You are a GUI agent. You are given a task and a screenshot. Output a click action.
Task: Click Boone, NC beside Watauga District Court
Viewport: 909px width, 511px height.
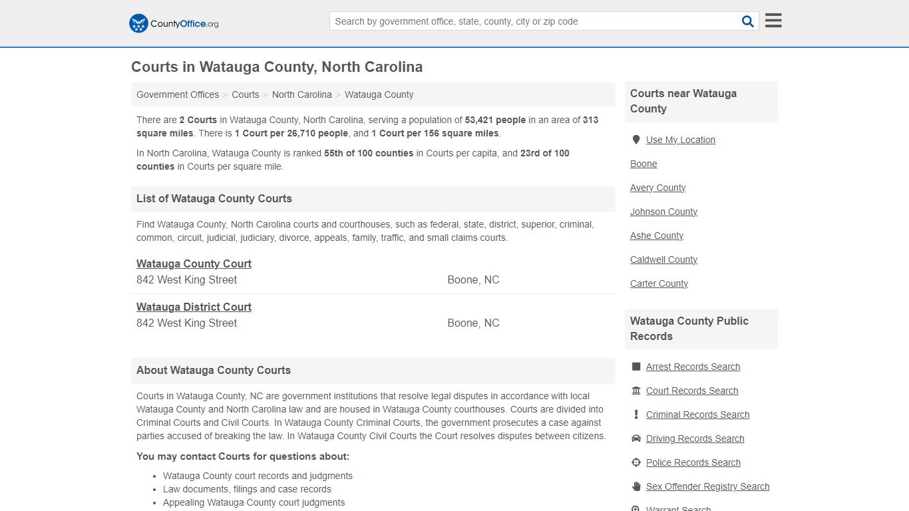pos(473,323)
